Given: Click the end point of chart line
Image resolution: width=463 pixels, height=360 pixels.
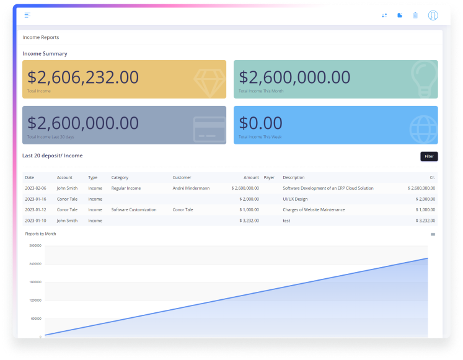Looking at the screenshot, I should pos(428,258).
